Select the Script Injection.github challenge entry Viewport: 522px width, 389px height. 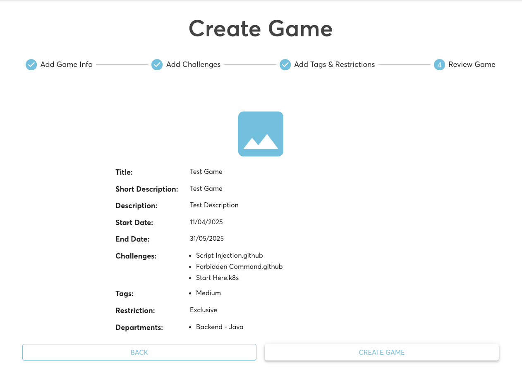[x=229, y=255]
